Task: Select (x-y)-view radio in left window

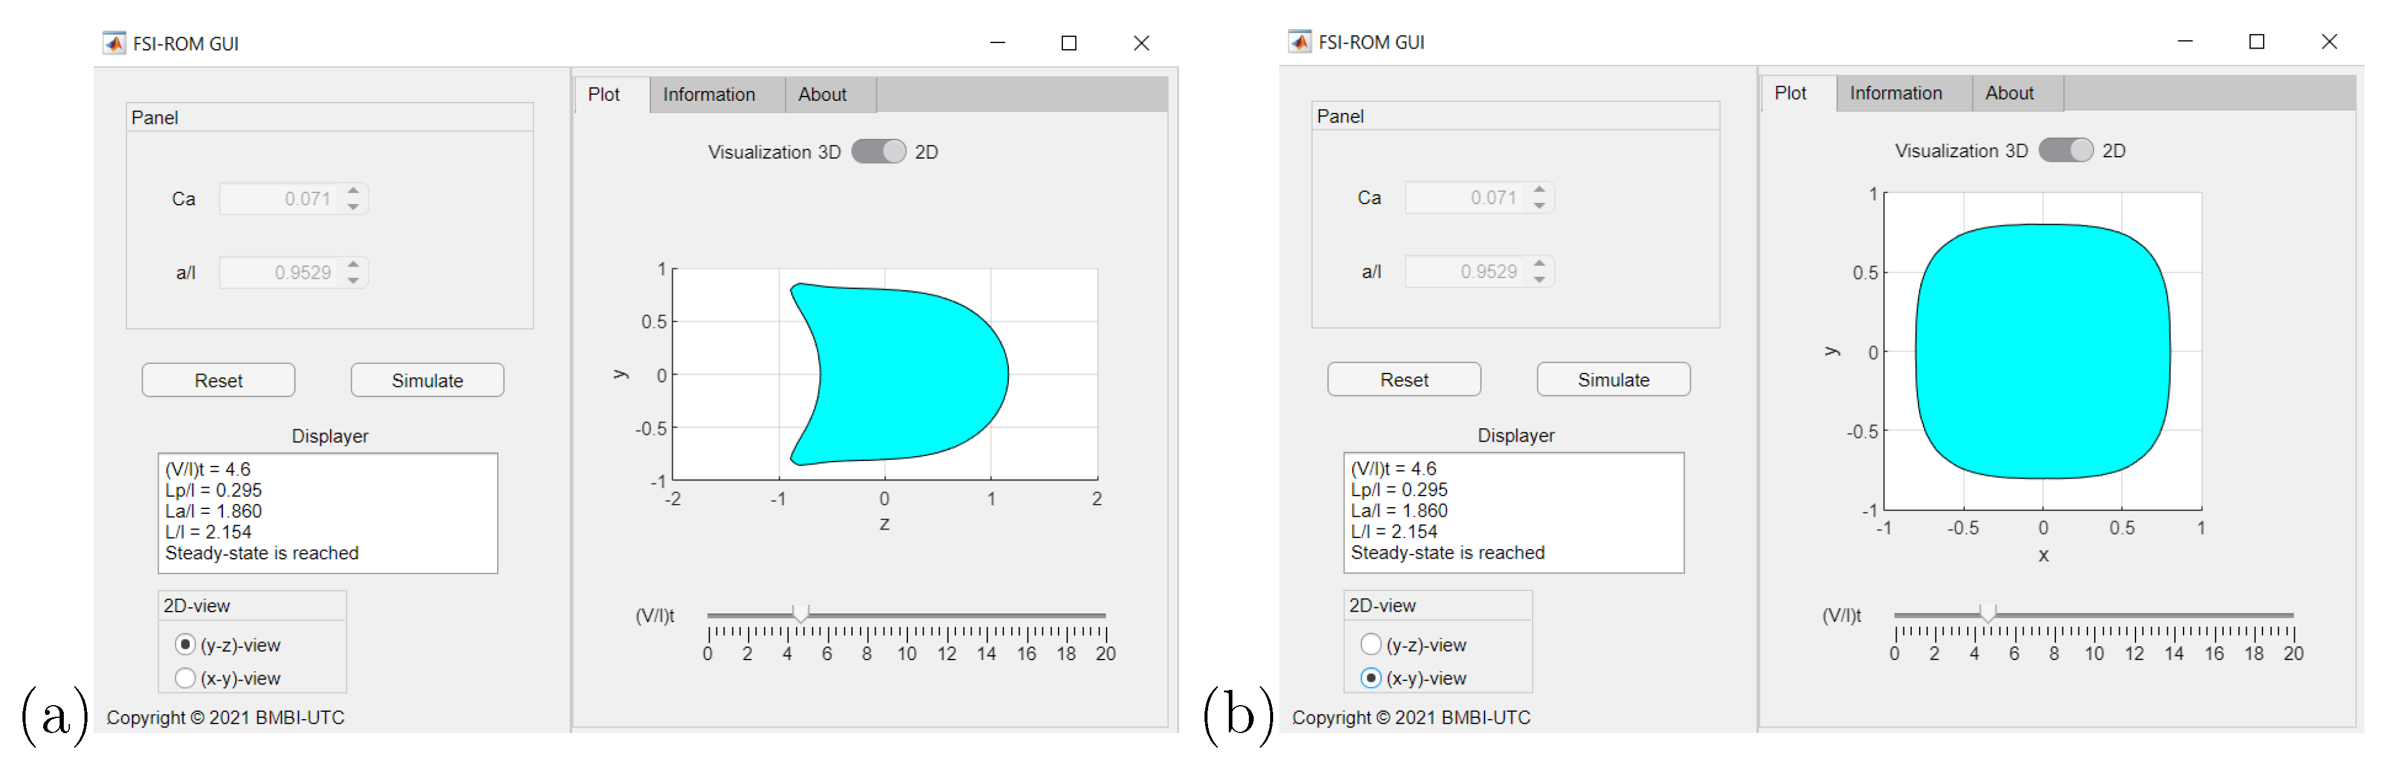Action: (x=185, y=678)
